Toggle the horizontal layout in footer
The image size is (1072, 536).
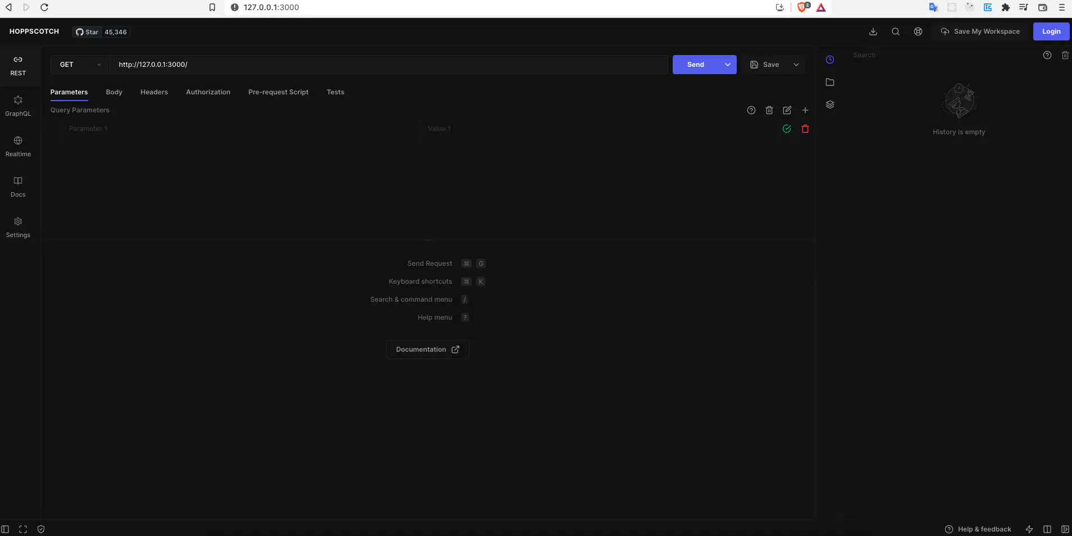1047,529
